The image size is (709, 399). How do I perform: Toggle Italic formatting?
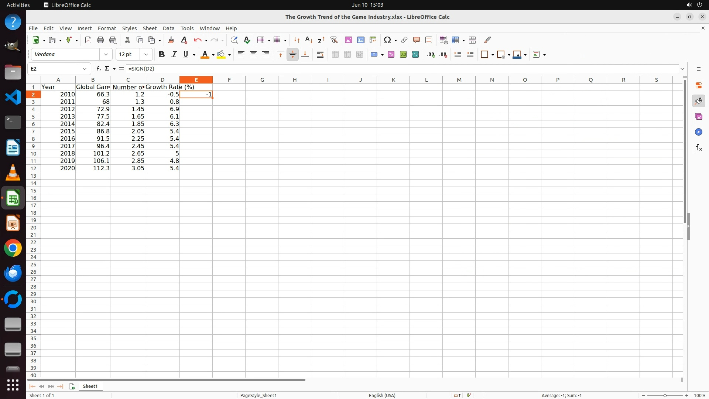pos(174,55)
